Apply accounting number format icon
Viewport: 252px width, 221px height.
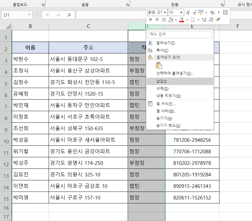tap(201, 12)
